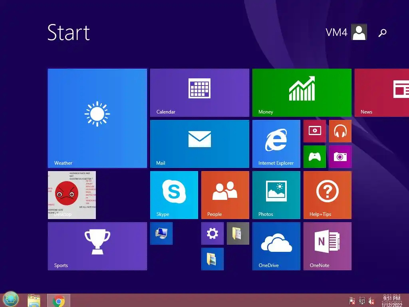Viewport: 409px width, 307px height.
Task: Open the Pictures folder tile
Action: pos(212,259)
